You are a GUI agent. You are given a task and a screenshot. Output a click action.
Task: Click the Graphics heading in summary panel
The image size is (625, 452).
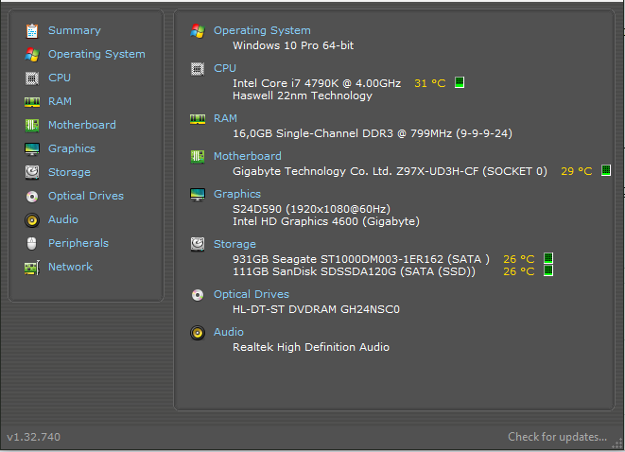point(236,194)
